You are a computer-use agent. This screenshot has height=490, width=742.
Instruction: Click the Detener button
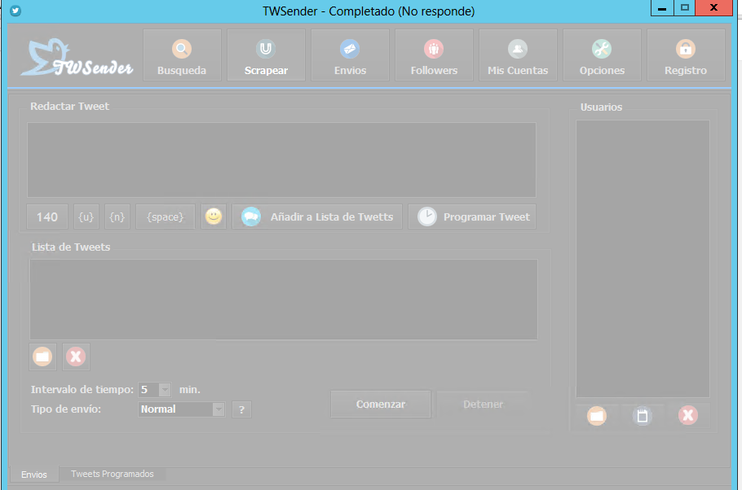click(x=484, y=404)
